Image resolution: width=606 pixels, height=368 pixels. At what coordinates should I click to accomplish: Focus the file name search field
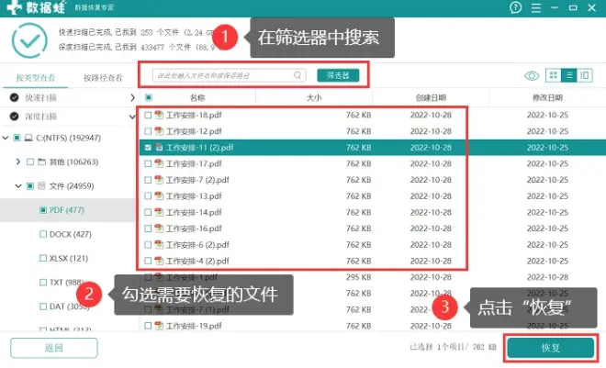[x=230, y=75]
